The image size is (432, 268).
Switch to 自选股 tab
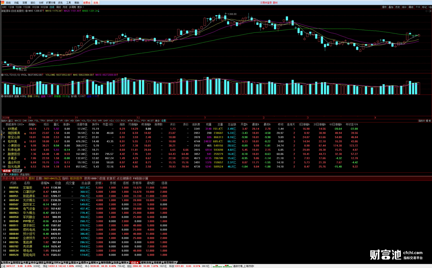coord(17,171)
